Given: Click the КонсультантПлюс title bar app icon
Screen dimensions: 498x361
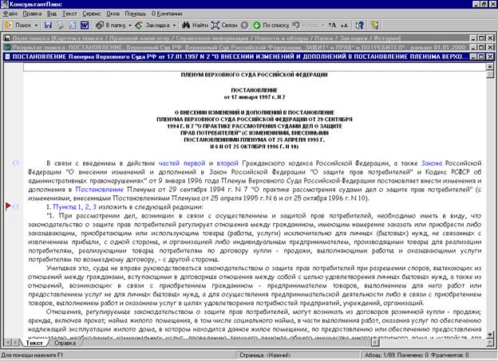Looking at the screenshot, I should [x=5, y=4].
